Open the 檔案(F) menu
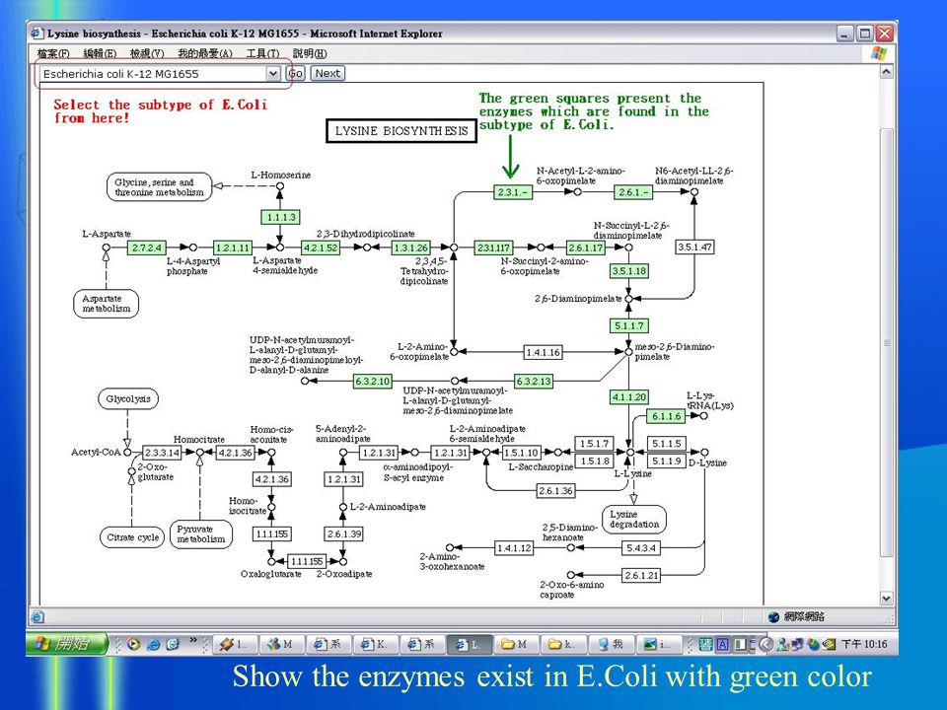 [53, 53]
